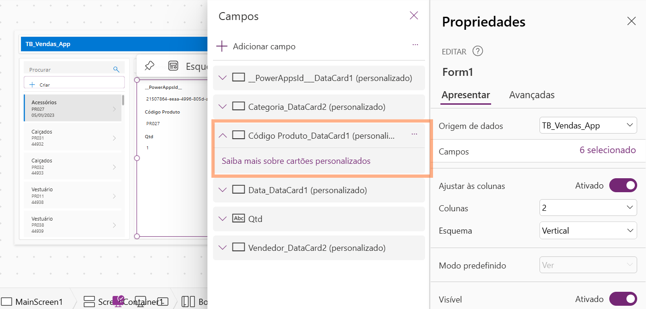Click the Procurar search input field

[70, 69]
